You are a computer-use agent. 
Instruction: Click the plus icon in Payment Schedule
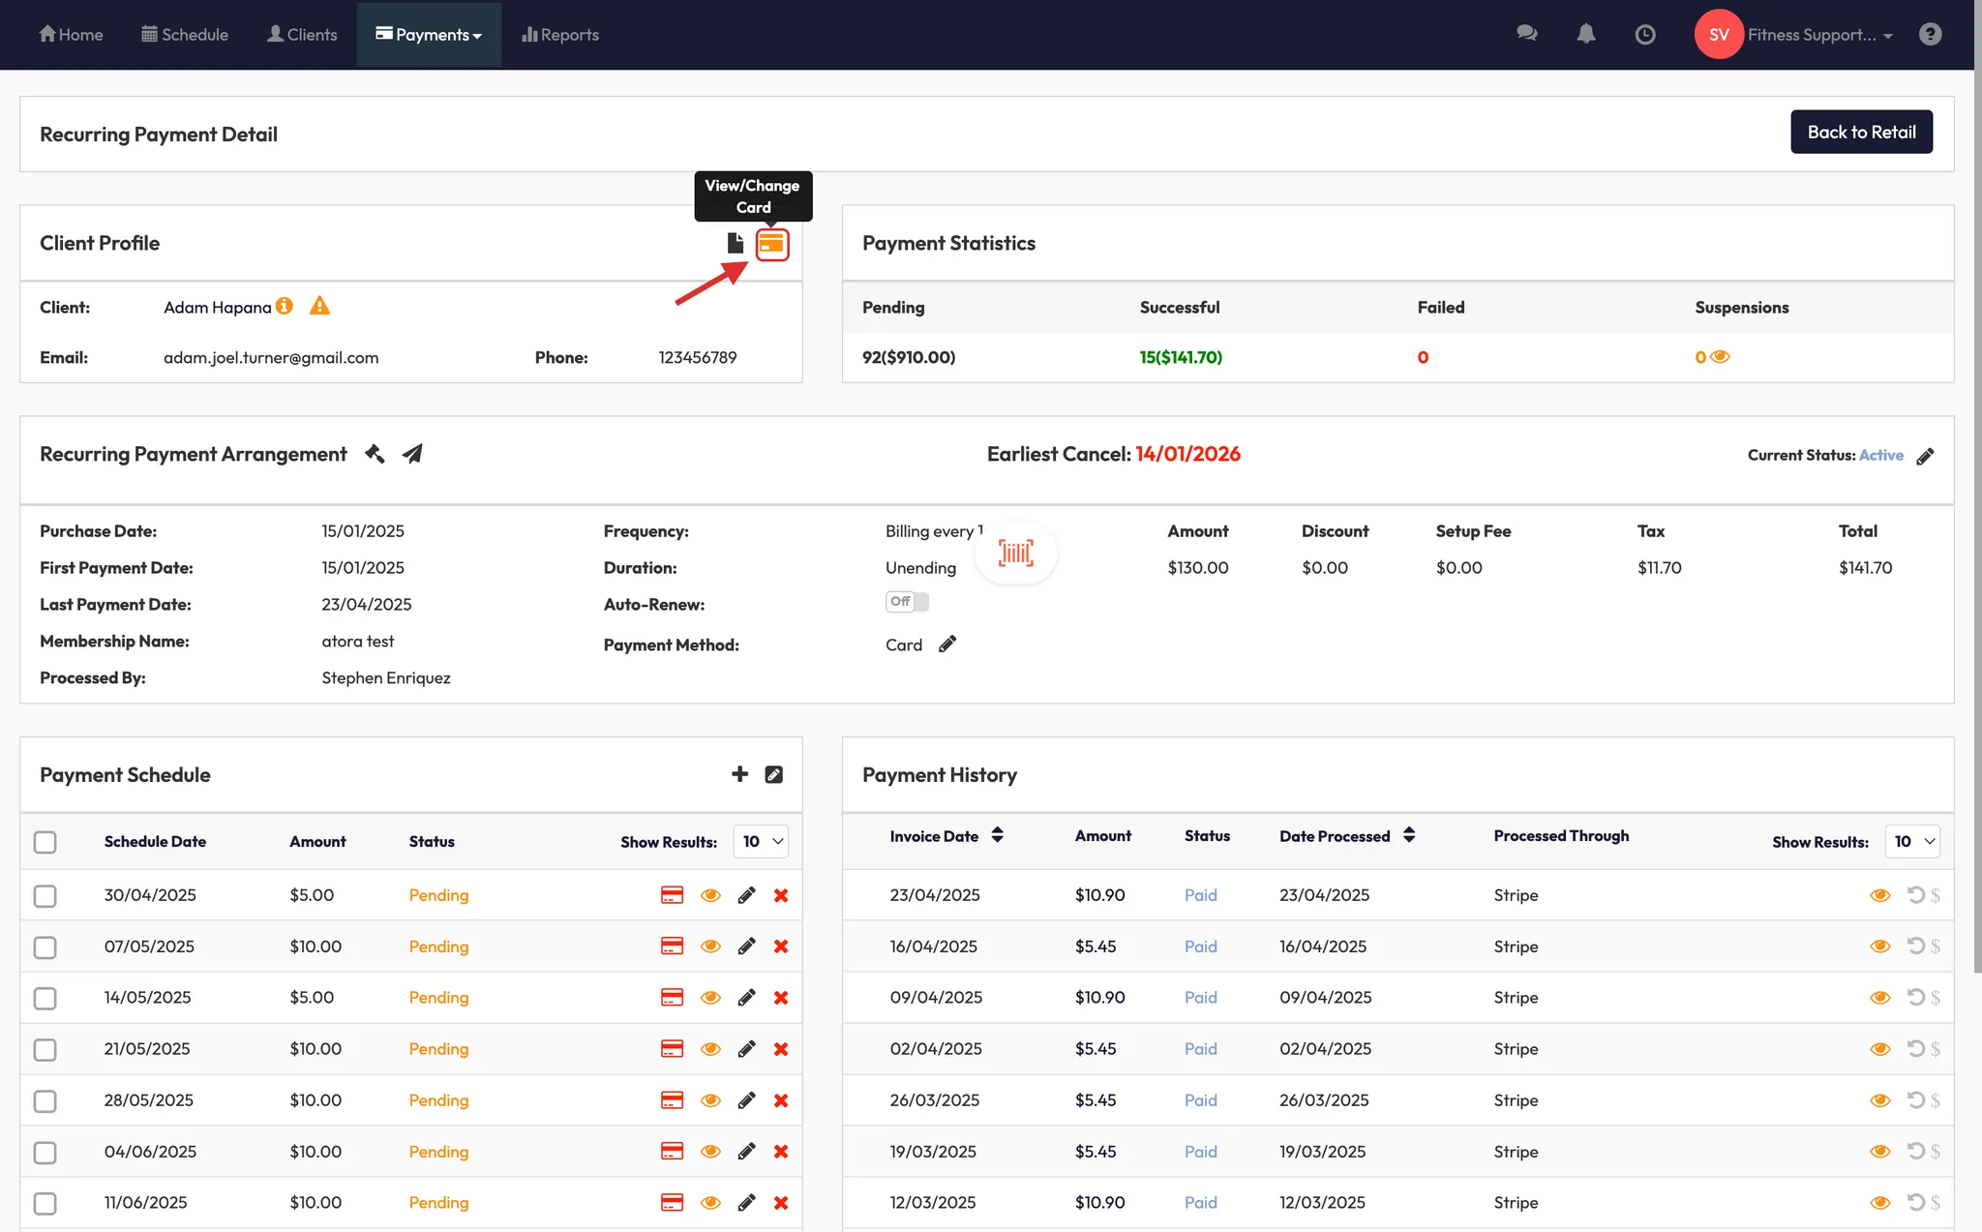(739, 774)
